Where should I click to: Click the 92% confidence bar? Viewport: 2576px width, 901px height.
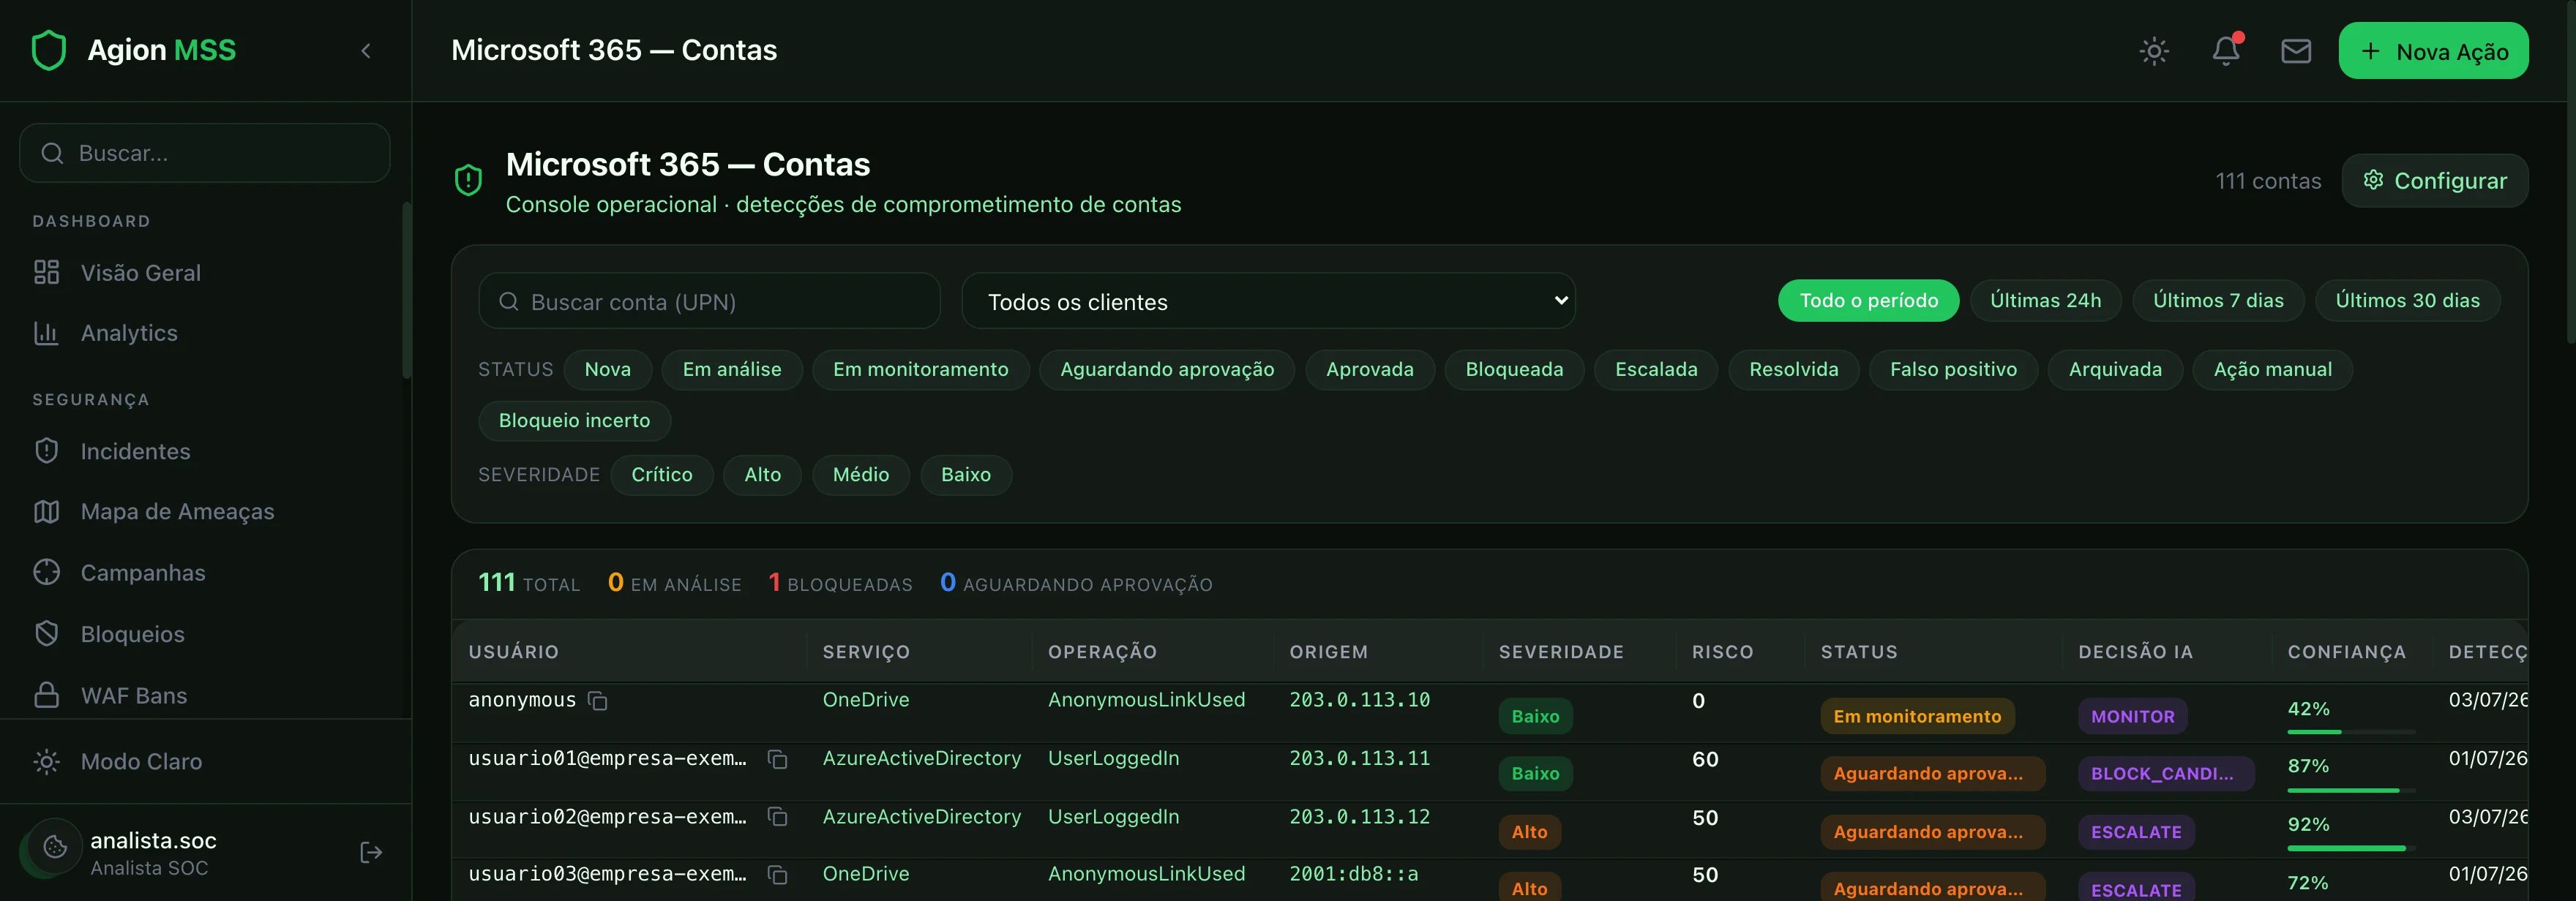[x=2351, y=848]
